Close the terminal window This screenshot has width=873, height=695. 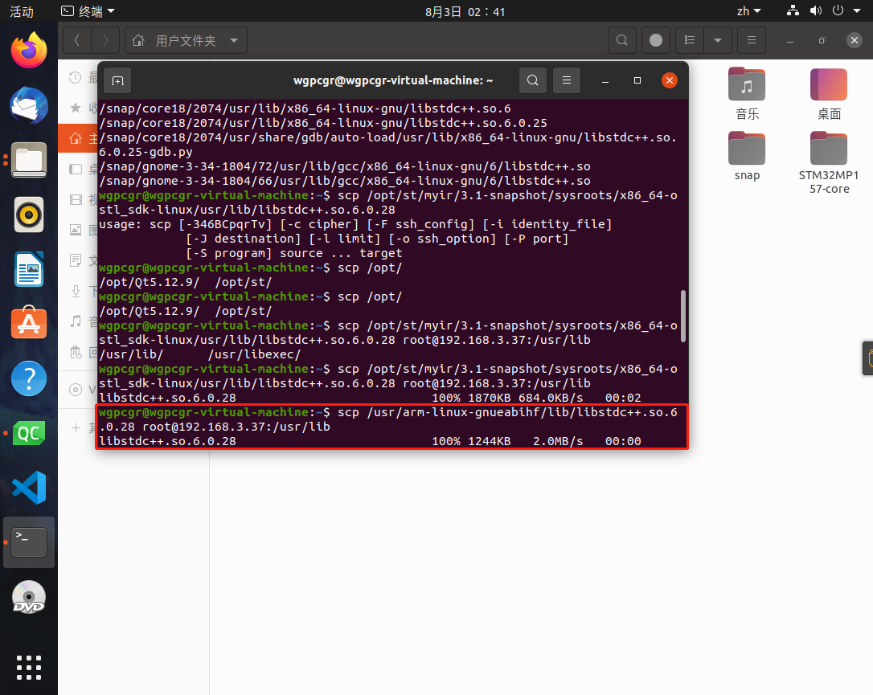coord(670,80)
